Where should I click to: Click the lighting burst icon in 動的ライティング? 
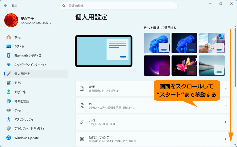tap(82, 139)
